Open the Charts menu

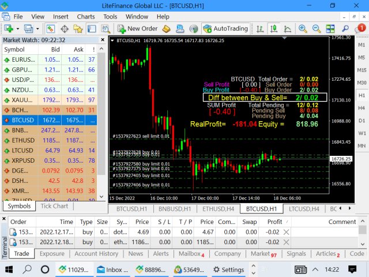(x=86, y=17)
